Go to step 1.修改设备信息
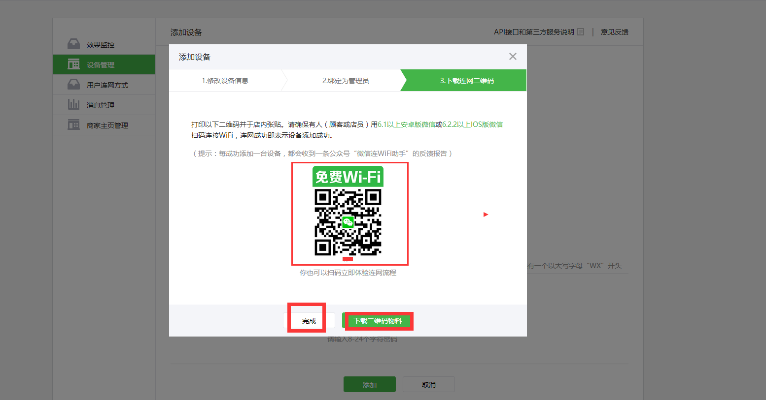 pyautogui.click(x=225, y=81)
